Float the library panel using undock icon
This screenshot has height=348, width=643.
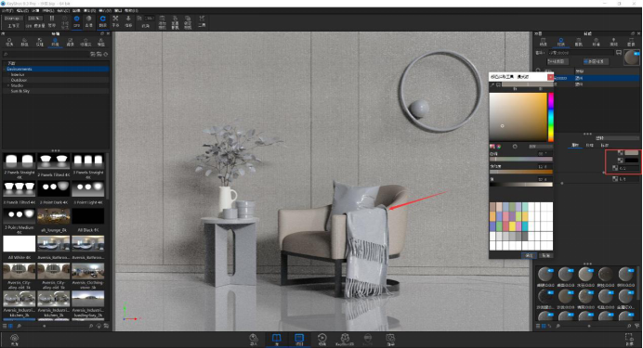tap(102, 34)
